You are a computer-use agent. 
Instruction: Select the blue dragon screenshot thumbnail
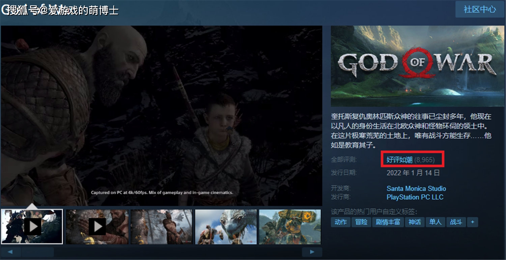point(226,227)
